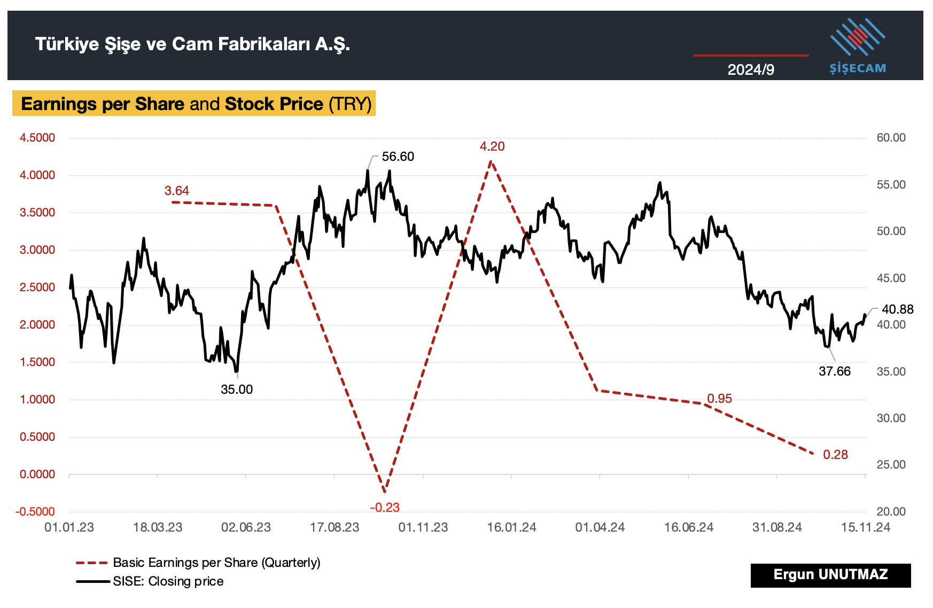Click the 16.06.24 date axis label
Screen dimensions: 933x608
[x=688, y=527]
